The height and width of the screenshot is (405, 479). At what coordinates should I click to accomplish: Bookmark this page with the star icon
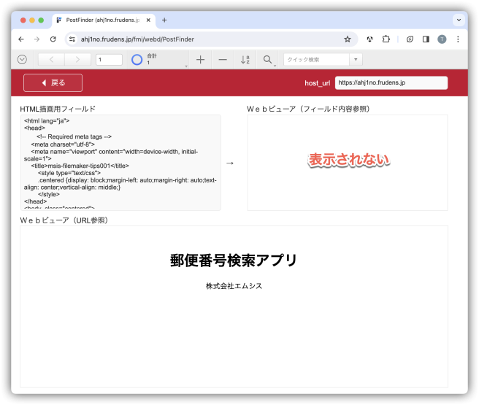click(348, 39)
